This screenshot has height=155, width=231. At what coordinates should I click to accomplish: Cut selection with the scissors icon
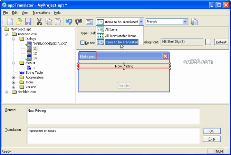click(39, 22)
